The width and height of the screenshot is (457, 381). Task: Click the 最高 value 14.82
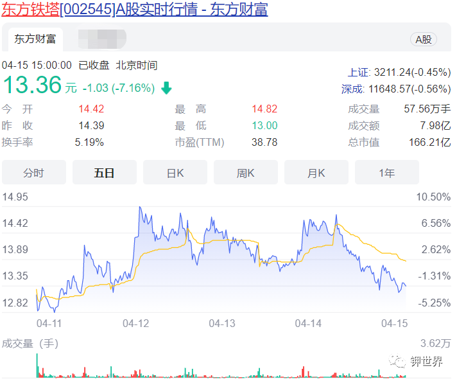pyautogui.click(x=264, y=109)
